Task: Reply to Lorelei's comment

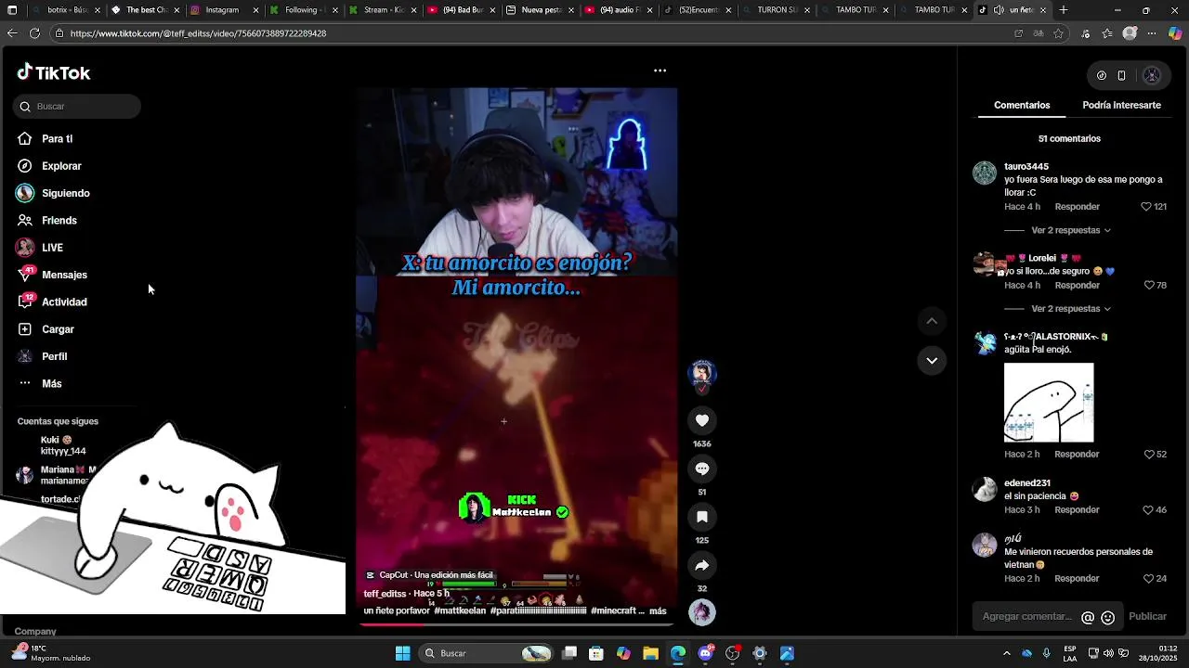Action: point(1077,286)
